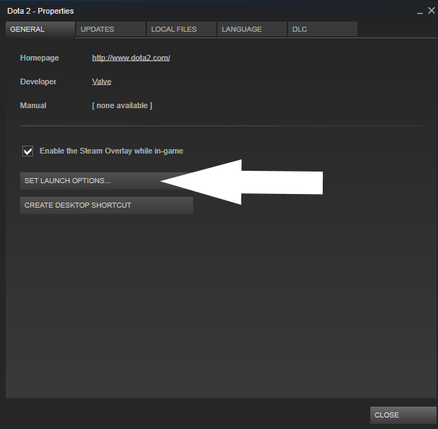Click the Close button at bottom
The height and width of the screenshot is (429, 438).
tap(403, 415)
